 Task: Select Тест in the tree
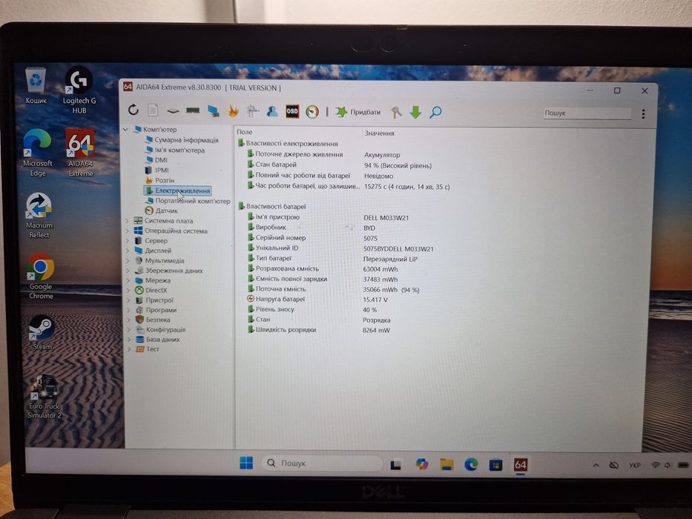[148, 349]
